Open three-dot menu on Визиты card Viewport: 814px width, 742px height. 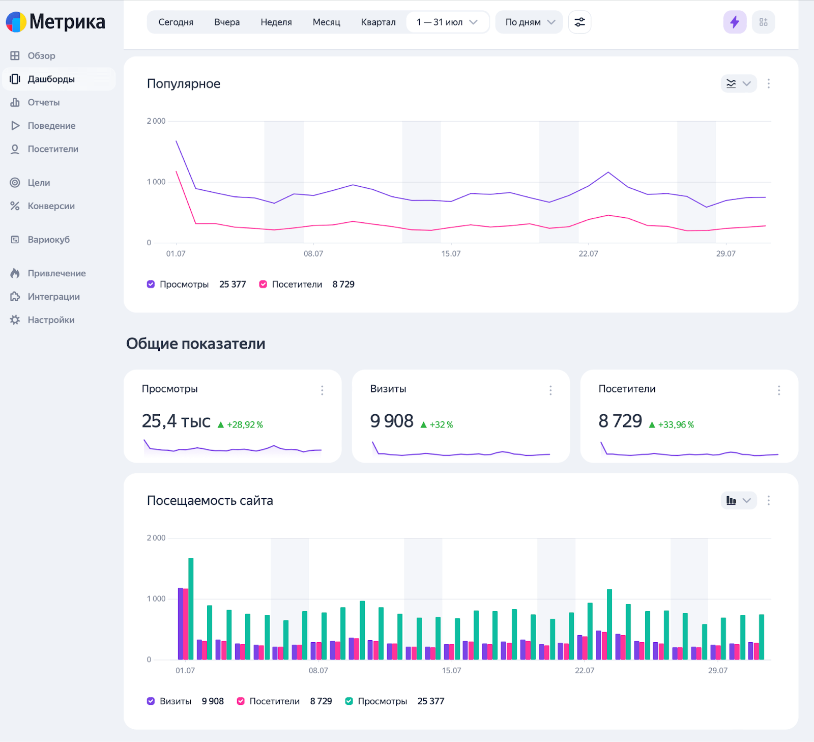pos(550,390)
